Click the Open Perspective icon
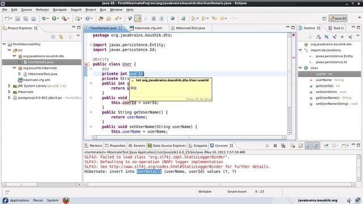This screenshot has width=363, height=204. pyautogui.click(x=324, y=19)
